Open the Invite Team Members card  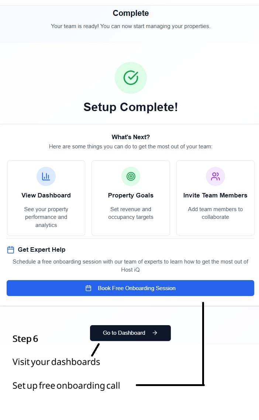click(215, 198)
